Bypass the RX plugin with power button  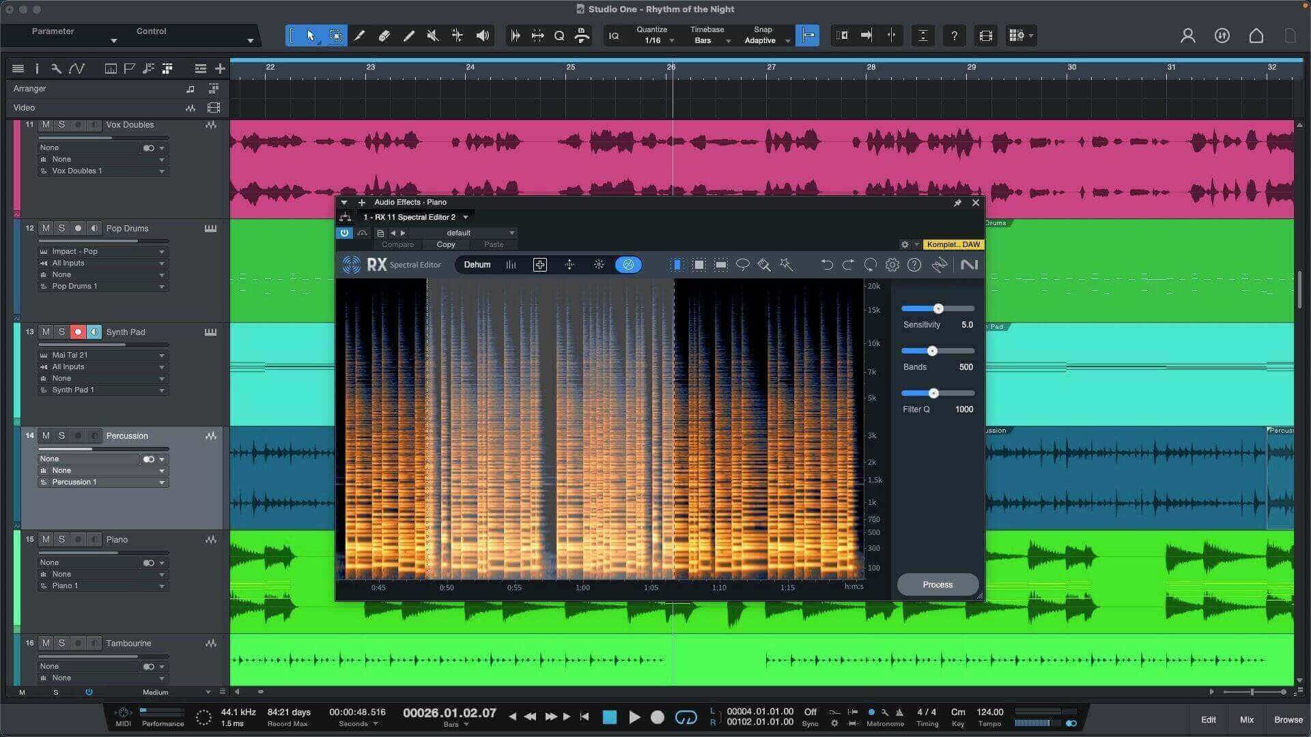click(x=344, y=233)
